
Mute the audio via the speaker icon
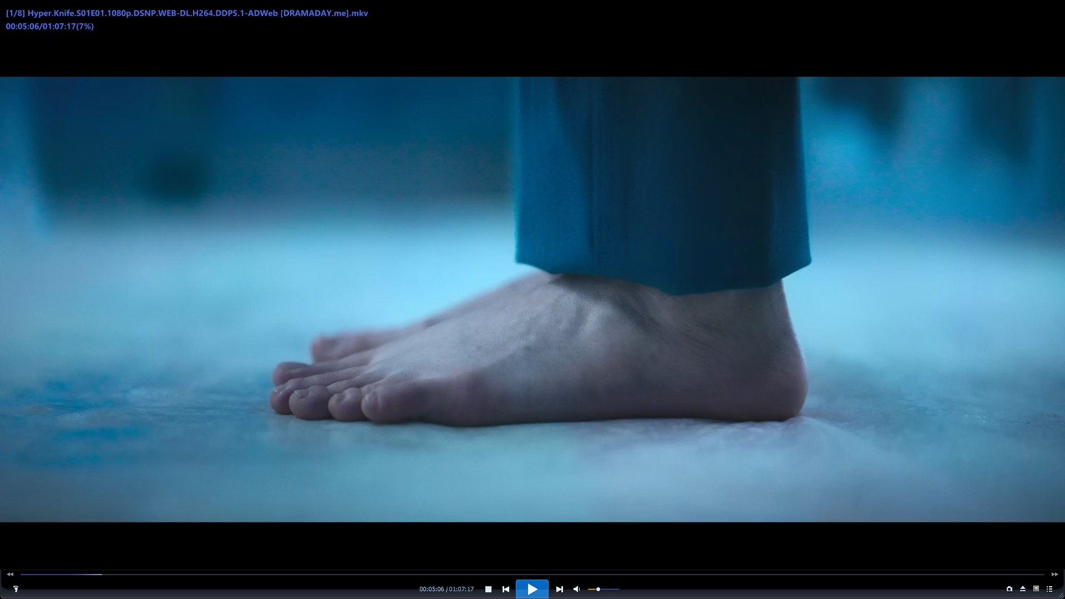click(576, 589)
